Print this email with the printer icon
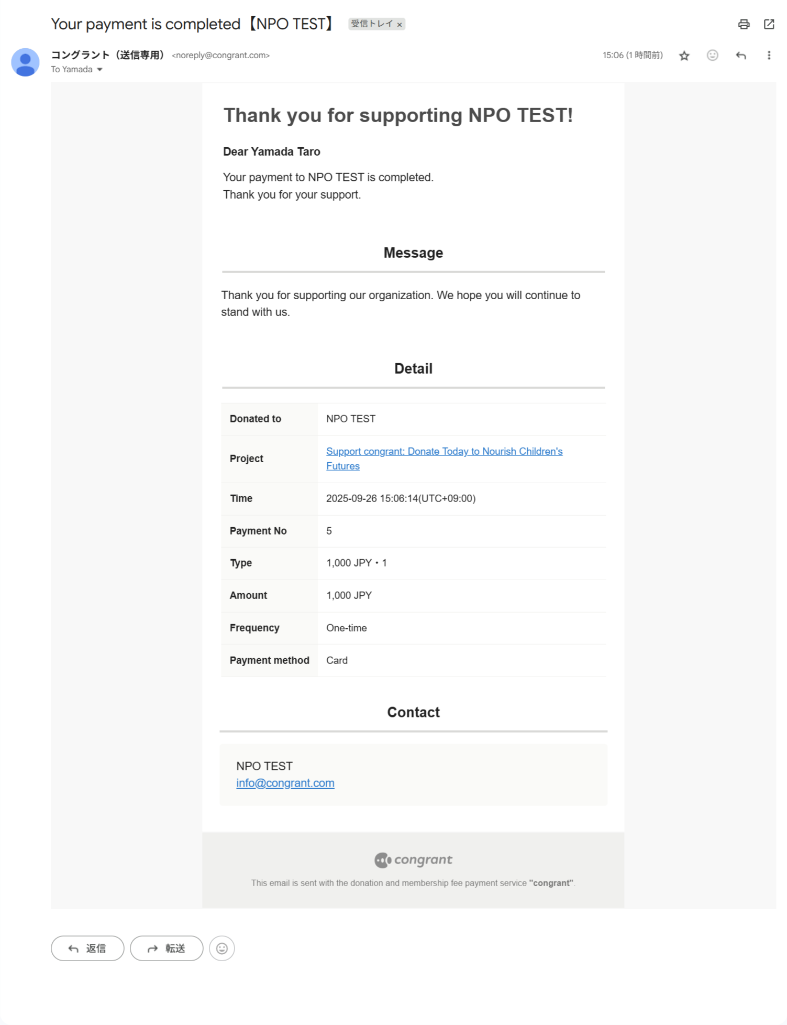The height and width of the screenshot is (1025, 787). [744, 24]
